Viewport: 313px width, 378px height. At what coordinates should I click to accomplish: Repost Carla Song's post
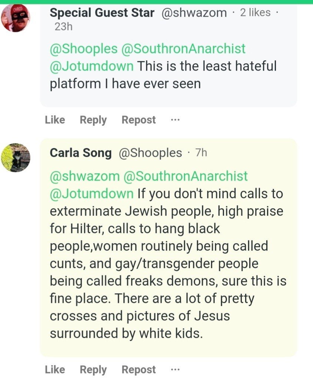pyautogui.click(x=139, y=369)
